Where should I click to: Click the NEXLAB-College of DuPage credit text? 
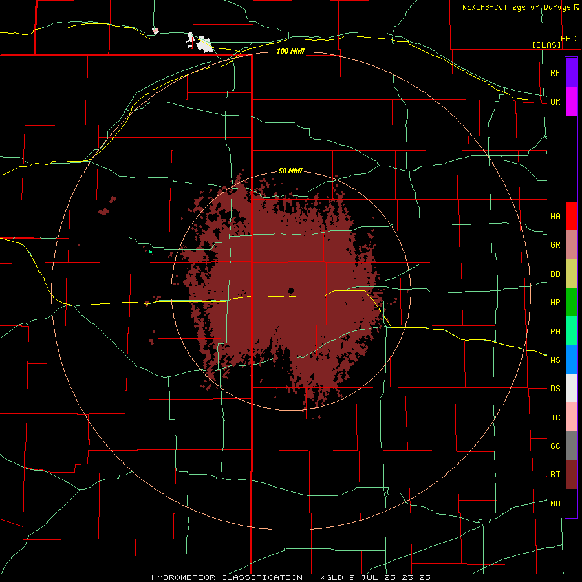[517, 7]
